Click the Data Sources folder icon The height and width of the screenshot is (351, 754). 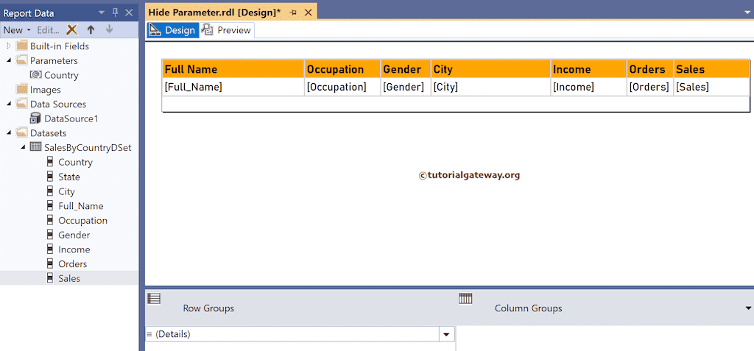(21, 104)
